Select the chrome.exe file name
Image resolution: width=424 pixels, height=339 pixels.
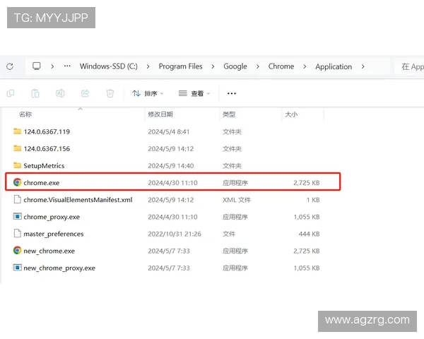coord(42,183)
